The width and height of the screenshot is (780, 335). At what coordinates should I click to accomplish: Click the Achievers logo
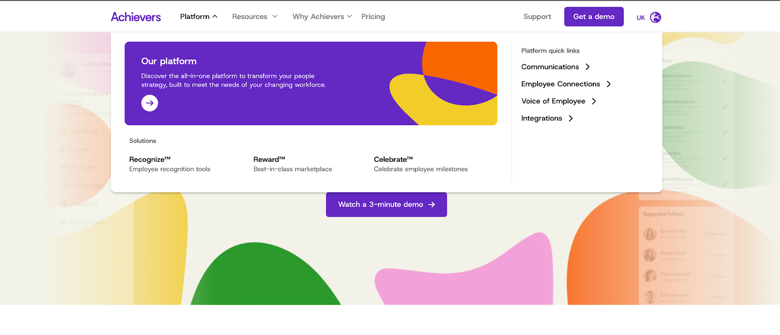(136, 17)
